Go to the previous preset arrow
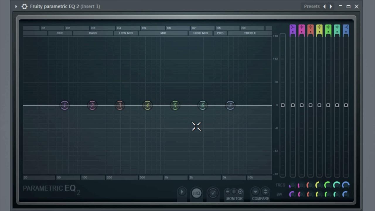Screen dimensions: 375x211 (324, 6)
